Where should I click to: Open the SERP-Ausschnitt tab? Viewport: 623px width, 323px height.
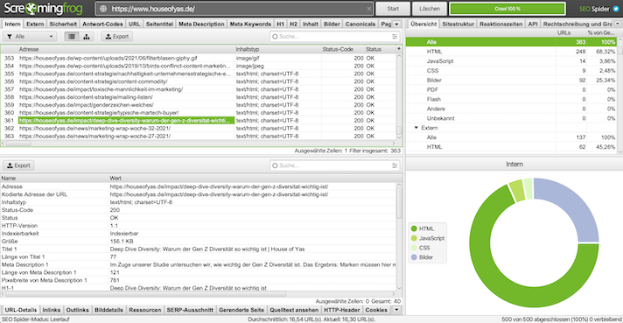tap(190, 310)
